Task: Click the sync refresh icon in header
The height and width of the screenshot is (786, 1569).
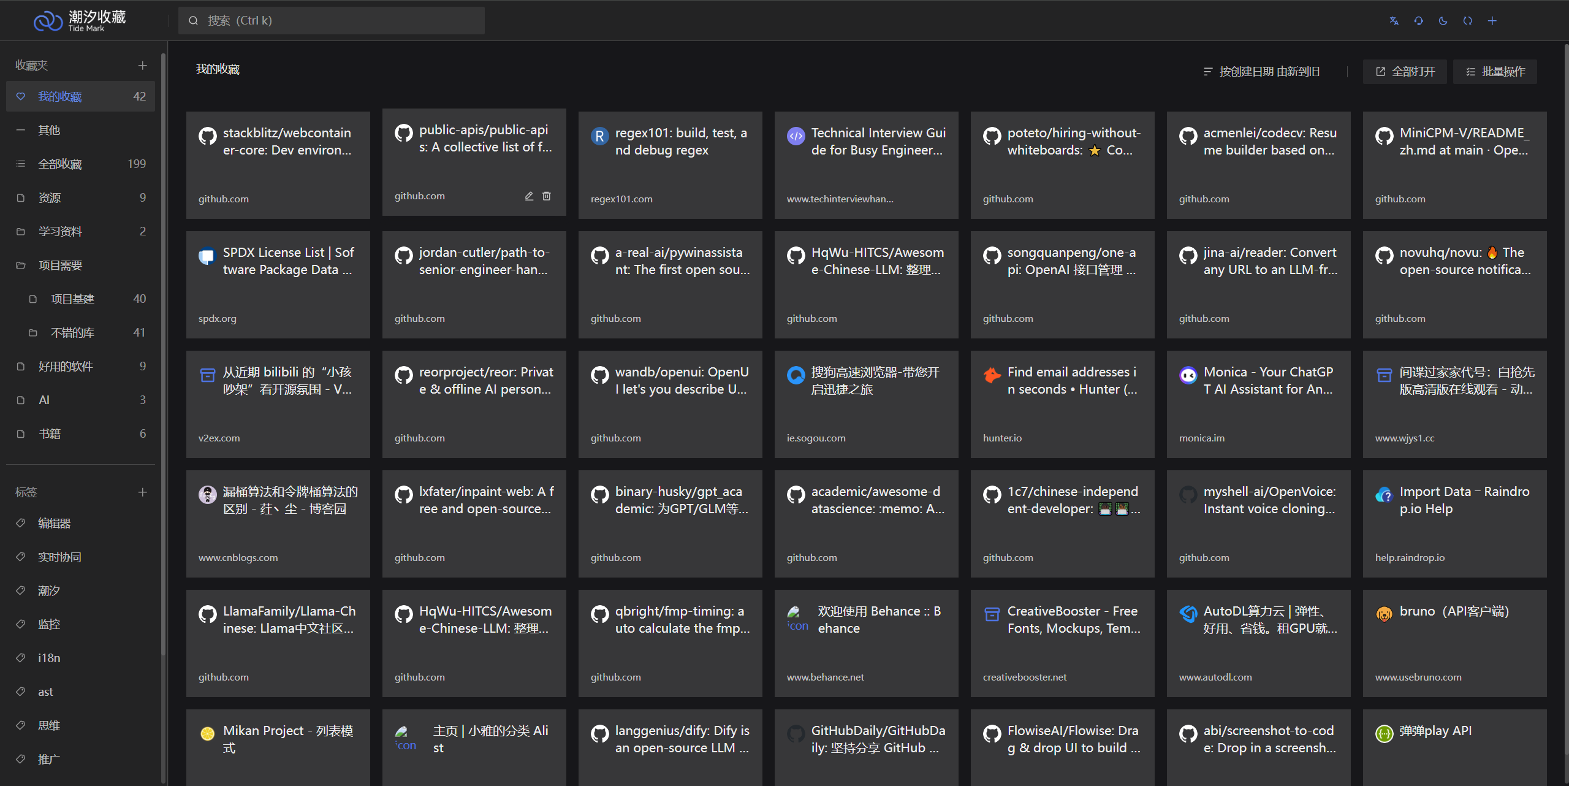Action: coord(1467,21)
